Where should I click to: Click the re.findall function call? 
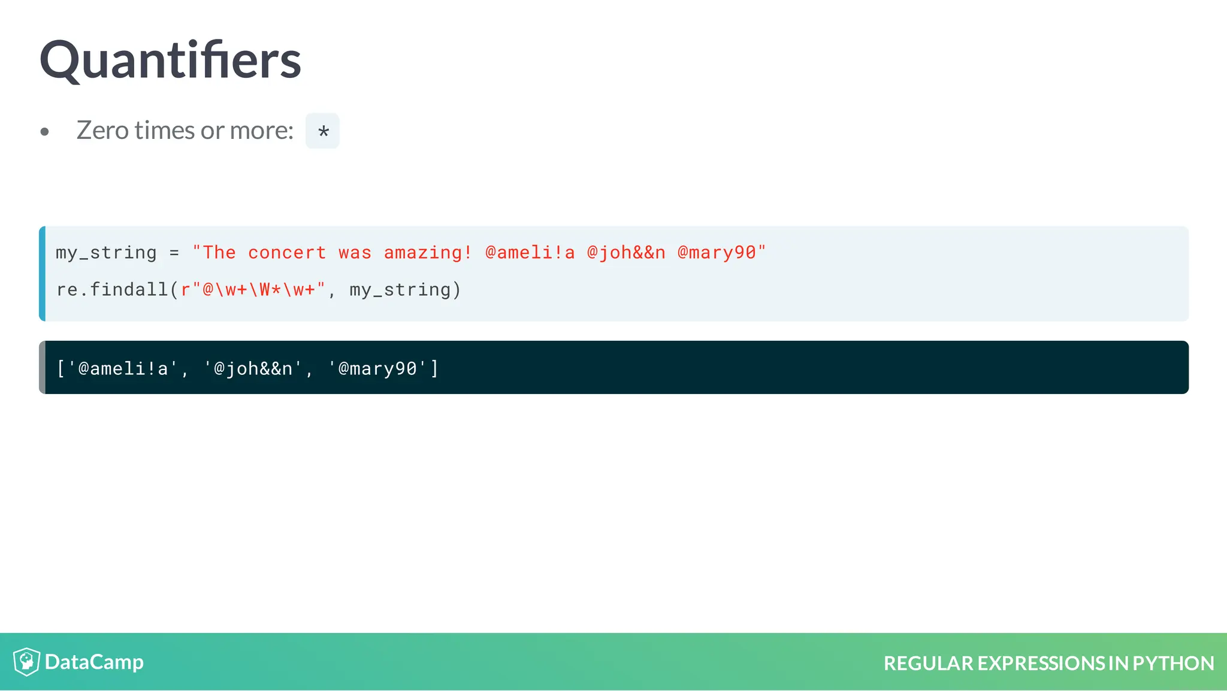tap(113, 290)
